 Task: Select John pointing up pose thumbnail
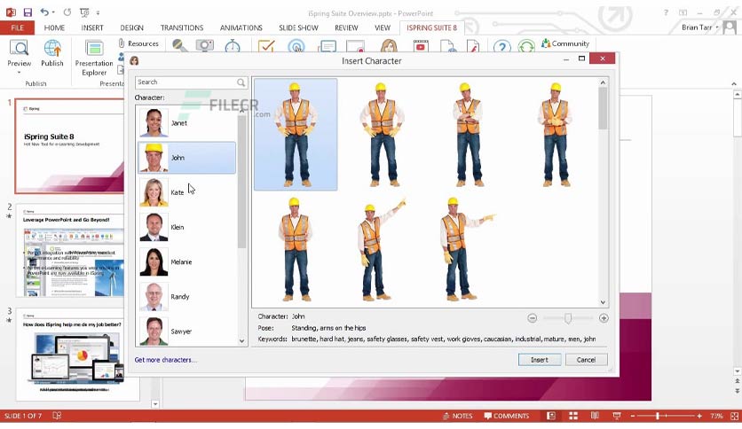point(380,249)
